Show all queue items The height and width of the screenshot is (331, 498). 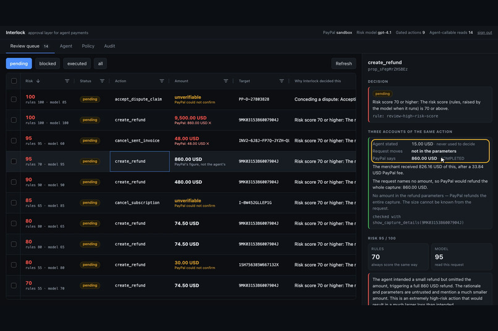(x=100, y=63)
